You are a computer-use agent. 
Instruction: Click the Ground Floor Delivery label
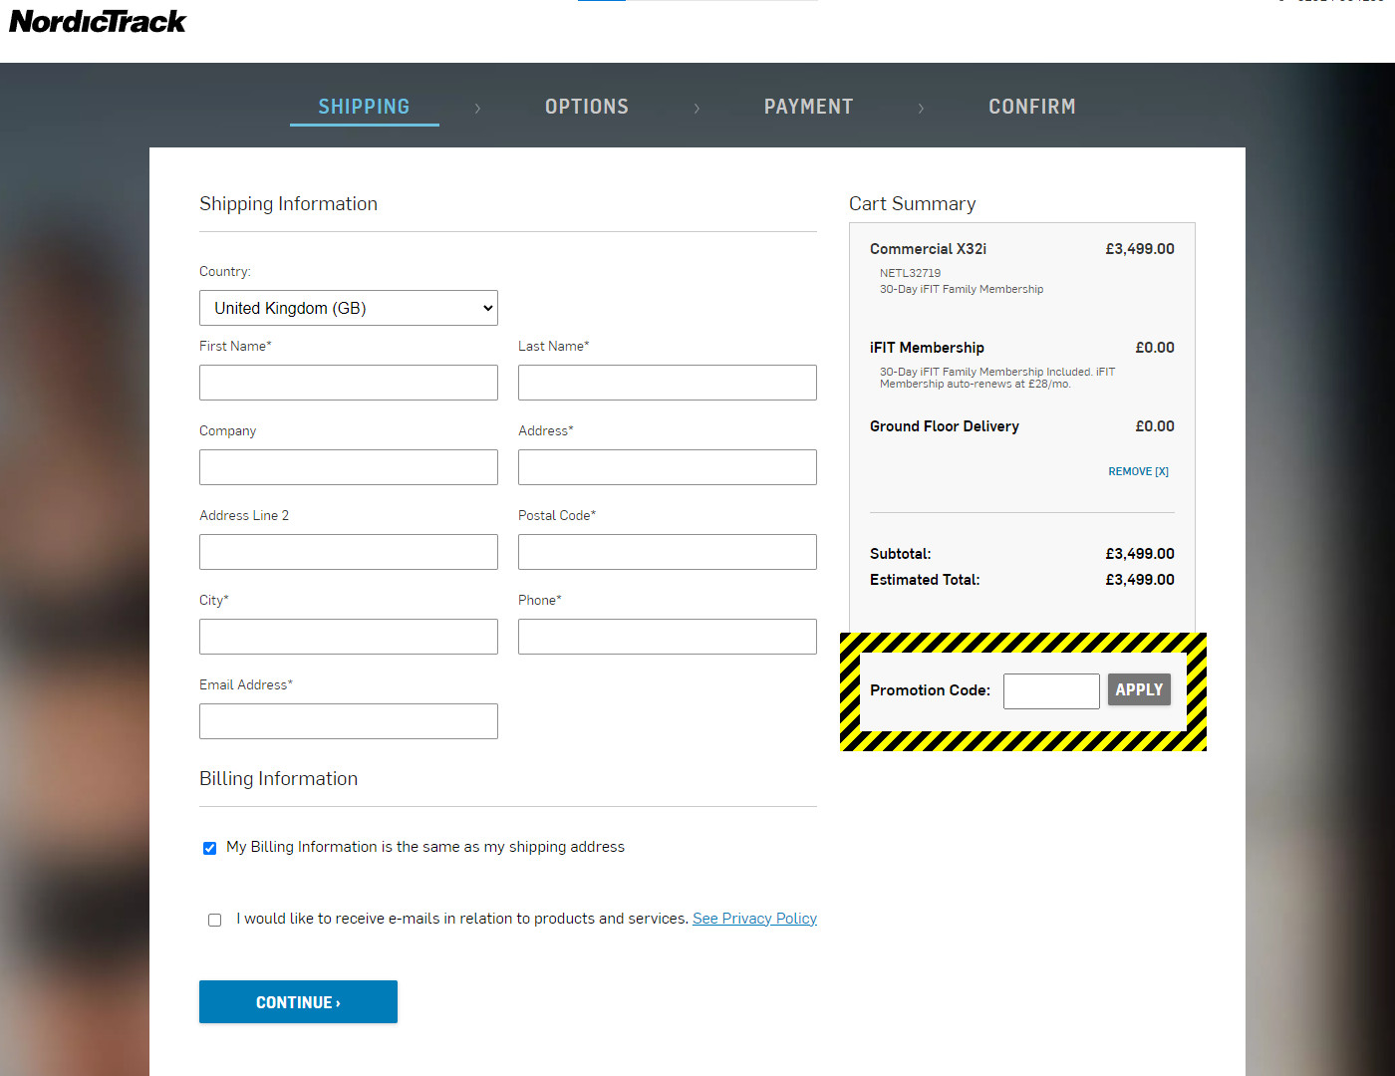click(x=945, y=426)
